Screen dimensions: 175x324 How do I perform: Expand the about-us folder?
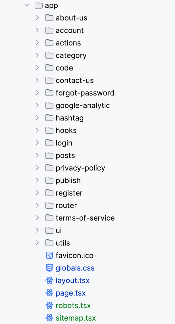[x=37, y=18]
